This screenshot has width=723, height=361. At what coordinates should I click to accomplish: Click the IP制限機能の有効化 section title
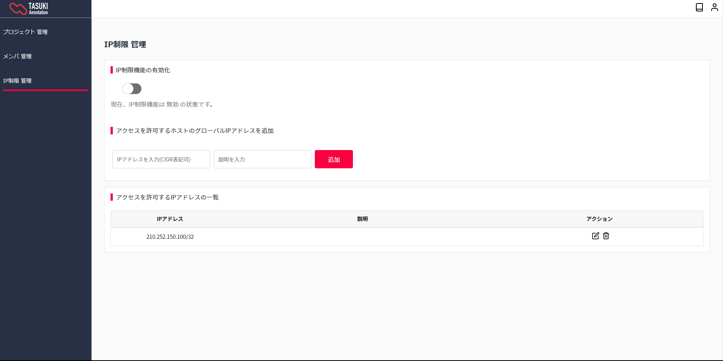point(143,70)
